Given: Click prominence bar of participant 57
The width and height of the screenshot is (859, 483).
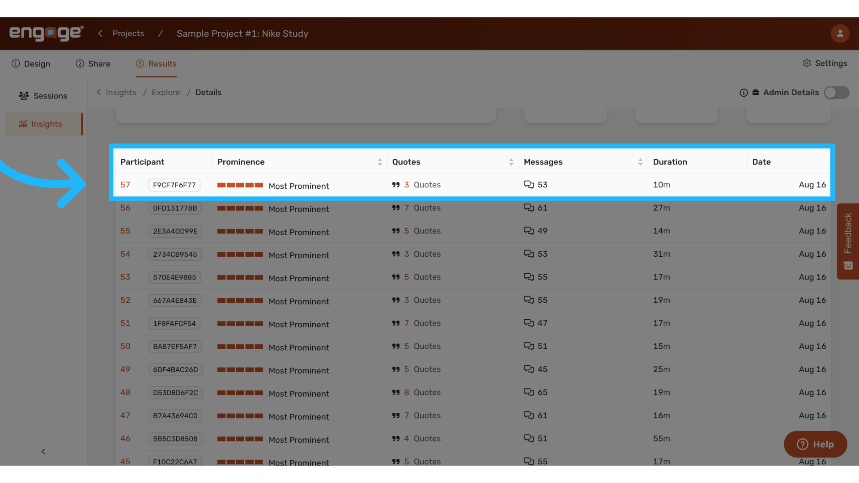Looking at the screenshot, I should tap(240, 185).
